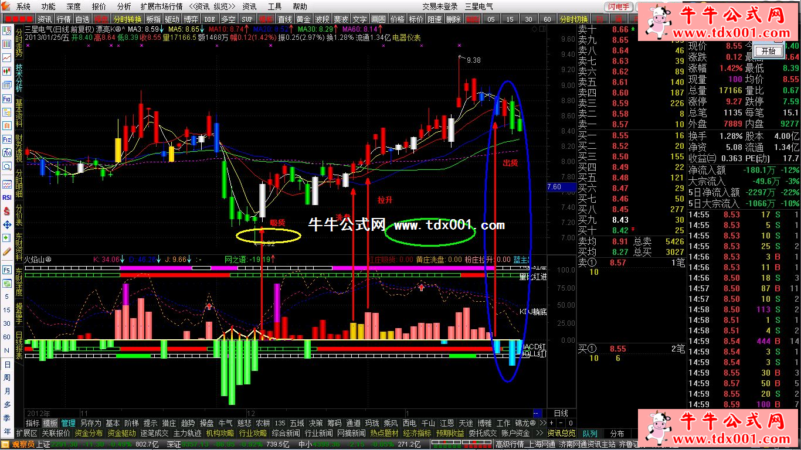Click the F5 sidebar icon
Image resolution: width=801 pixels, height=450 pixels.
click(x=7, y=270)
